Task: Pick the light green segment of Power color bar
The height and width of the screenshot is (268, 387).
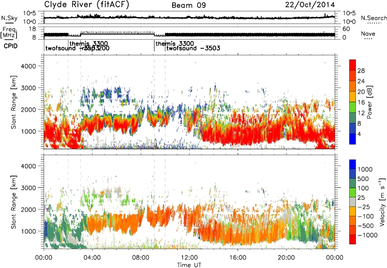Action: tap(353, 107)
